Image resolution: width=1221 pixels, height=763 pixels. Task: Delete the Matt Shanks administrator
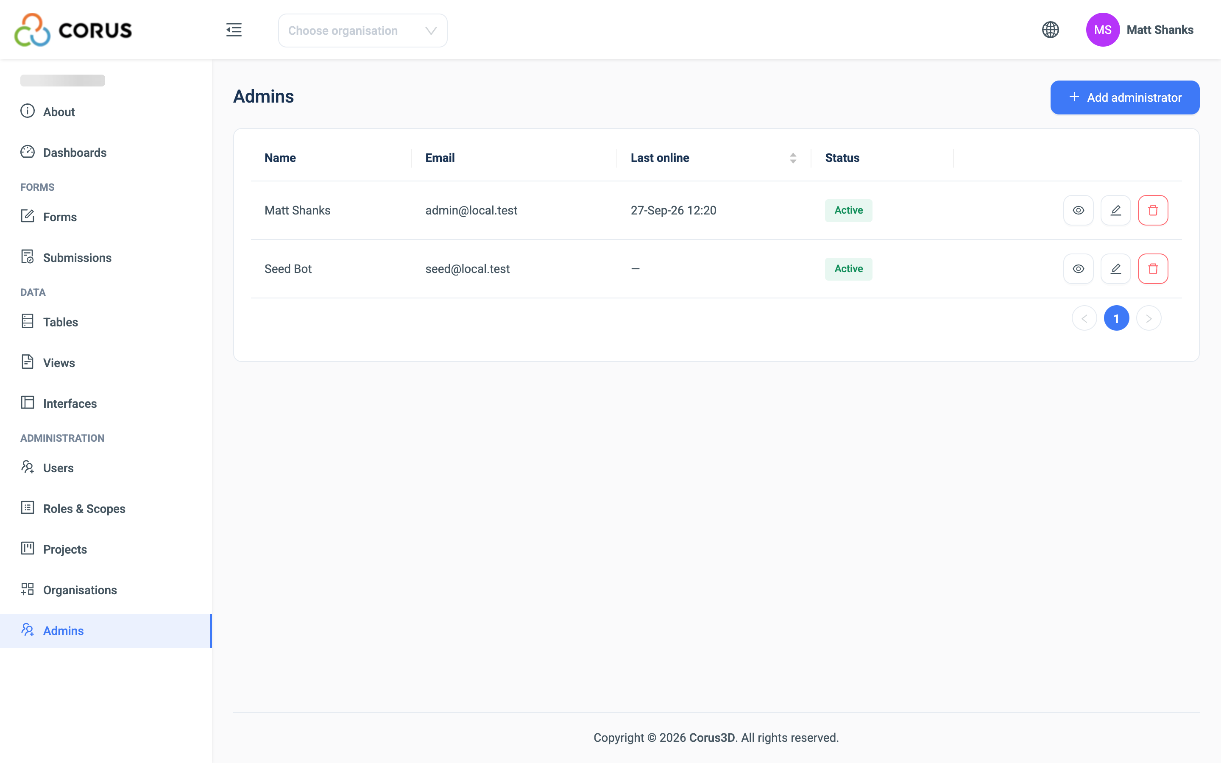tap(1153, 210)
